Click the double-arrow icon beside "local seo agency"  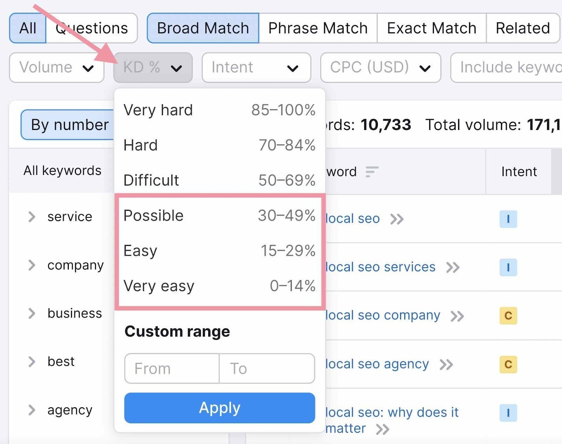(447, 364)
